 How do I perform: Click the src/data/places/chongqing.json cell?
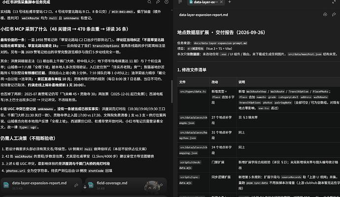pyautogui.click(x=193, y=150)
